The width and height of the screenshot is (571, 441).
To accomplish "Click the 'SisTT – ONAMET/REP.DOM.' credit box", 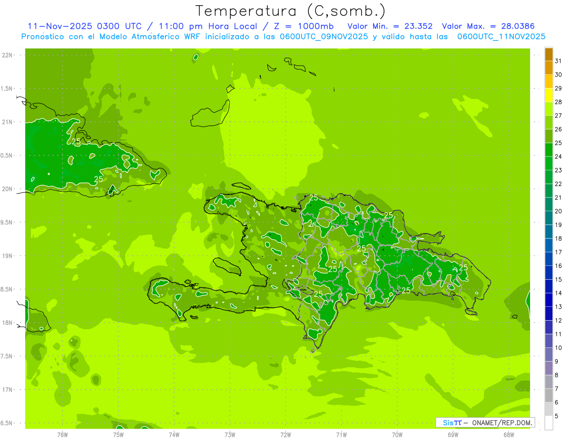I will (x=485, y=422).
